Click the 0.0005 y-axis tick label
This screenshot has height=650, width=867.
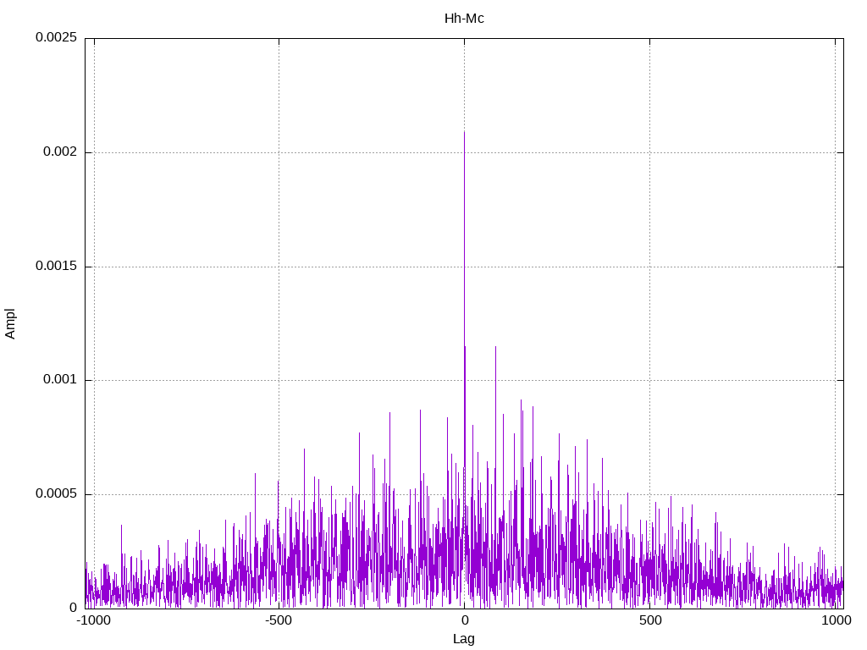point(56,494)
